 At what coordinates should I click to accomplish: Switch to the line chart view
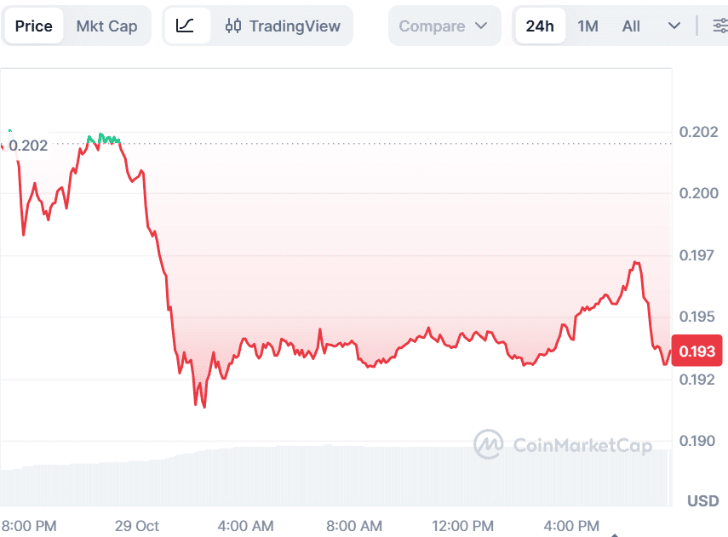pos(186,26)
